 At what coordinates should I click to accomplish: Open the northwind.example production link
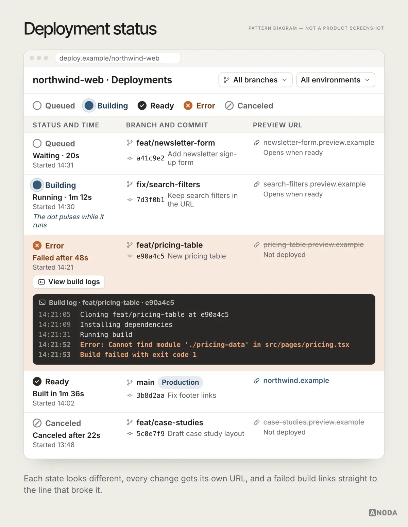296,381
